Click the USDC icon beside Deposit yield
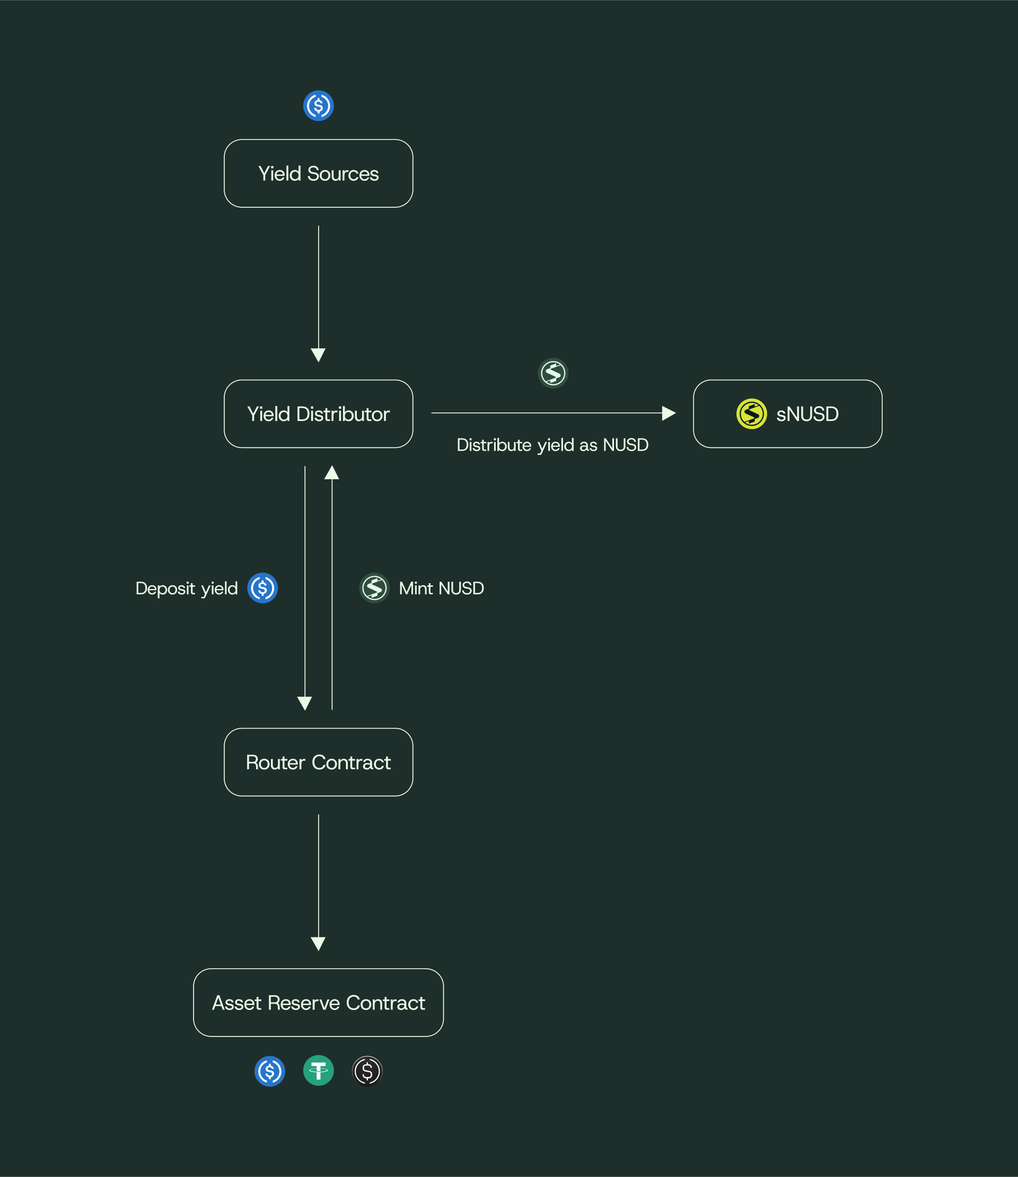This screenshot has height=1177, width=1018. (x=262, y=588)
